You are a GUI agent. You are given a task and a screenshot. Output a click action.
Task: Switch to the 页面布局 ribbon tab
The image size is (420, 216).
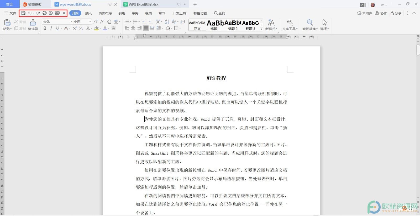click(105, 13)
